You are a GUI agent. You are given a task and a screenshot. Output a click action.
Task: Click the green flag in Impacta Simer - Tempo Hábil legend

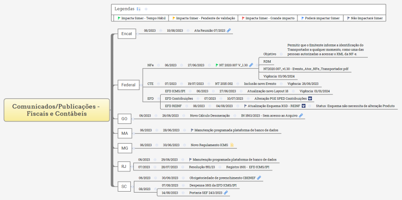pos(119,18)
